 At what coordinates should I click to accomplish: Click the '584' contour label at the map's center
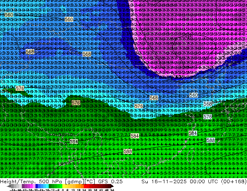(135, 136)
